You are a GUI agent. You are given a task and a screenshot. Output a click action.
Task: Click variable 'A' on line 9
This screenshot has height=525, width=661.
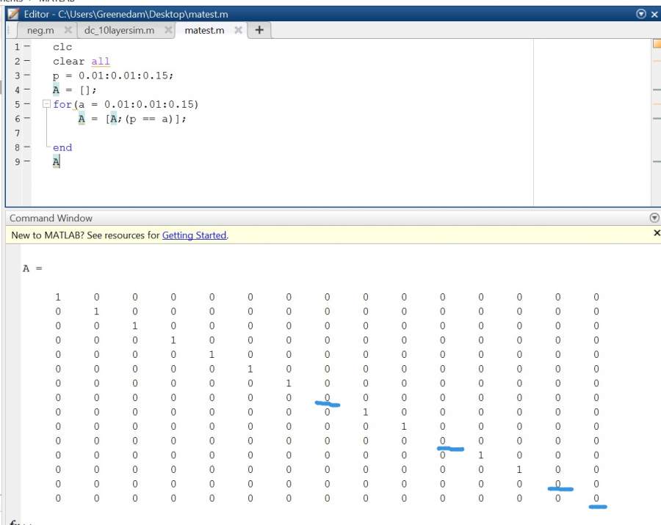pos(56,161)
